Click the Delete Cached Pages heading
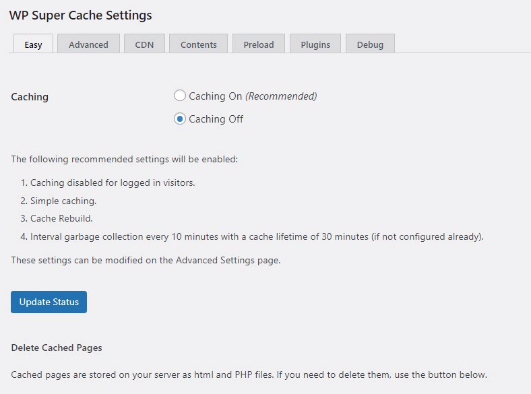This screenshot has height=394, width=531. (x=57, y=348)
